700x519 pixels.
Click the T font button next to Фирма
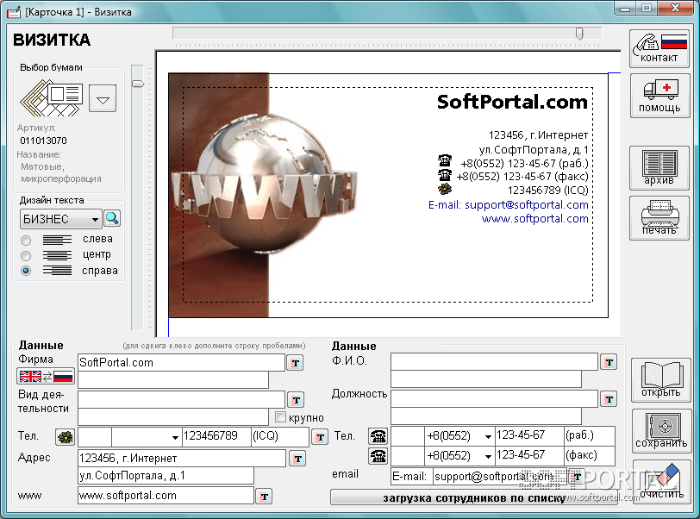[x=296, y=363]
